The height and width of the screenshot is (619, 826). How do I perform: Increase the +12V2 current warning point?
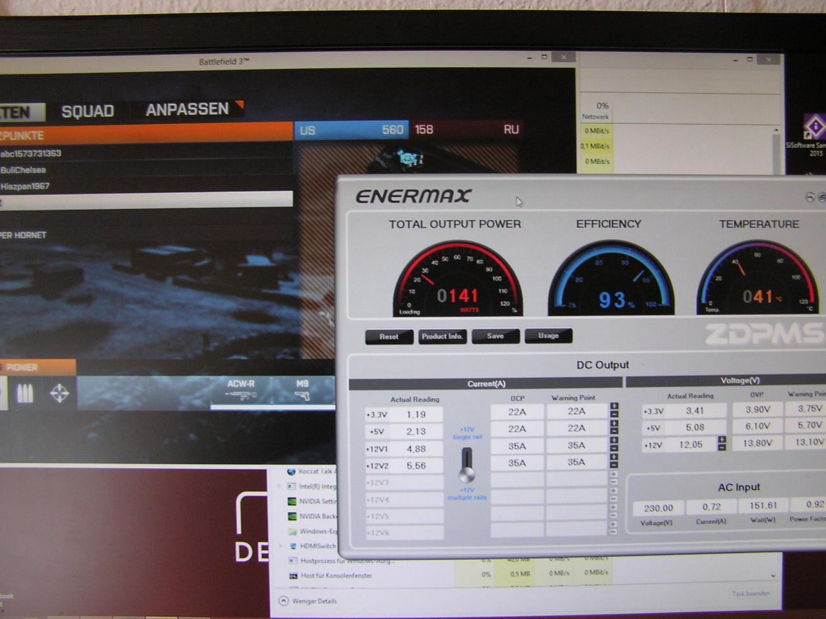click(614, 457)
